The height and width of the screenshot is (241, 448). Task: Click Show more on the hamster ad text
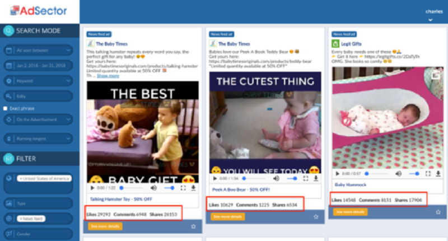(x=108, y=76)
